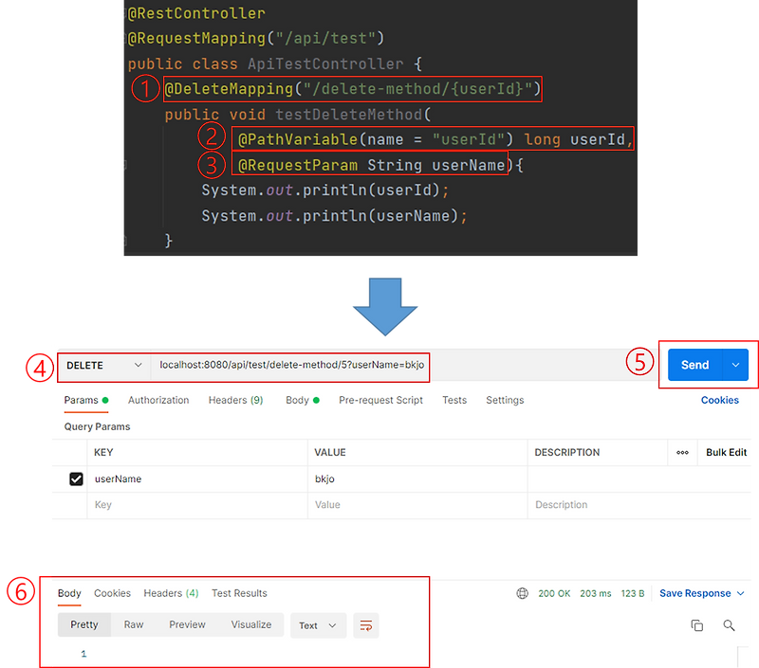This screenshot has height=668, width=759.
Task: Click the Cookies option above the request tabs
Action: point(719,400)
